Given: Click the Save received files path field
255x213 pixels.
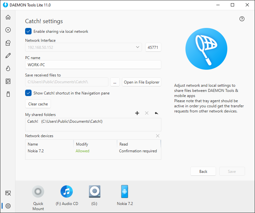Looking at the screenshot, I should (67, 82).
